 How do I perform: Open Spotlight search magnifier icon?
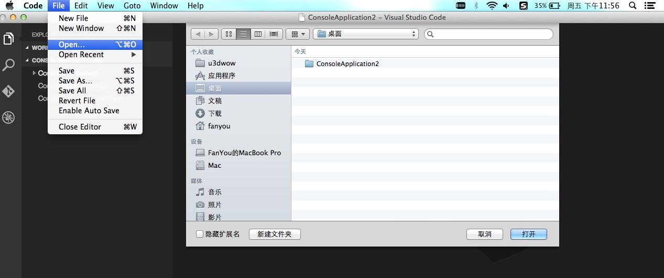click(633, 6)
